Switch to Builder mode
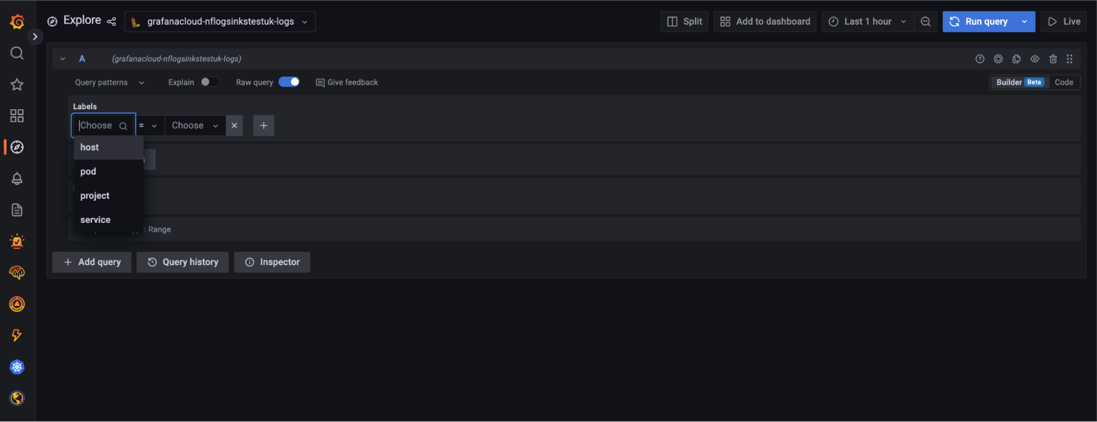Image resolution: width=1097 pixels, height=422 pixels. pos(1019,82)
